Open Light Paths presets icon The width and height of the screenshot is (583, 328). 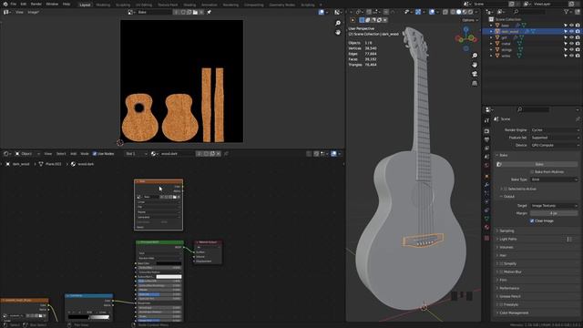(x=569, y=239)
